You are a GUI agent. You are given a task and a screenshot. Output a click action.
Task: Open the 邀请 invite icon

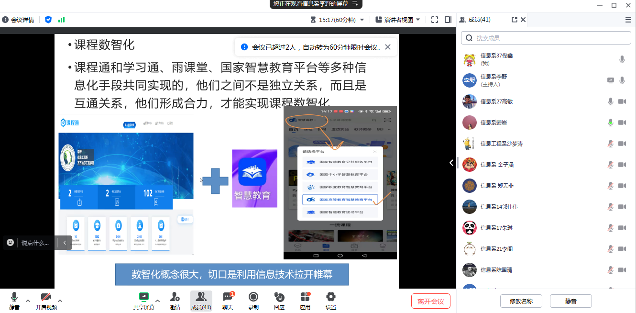tap(175, 301)
